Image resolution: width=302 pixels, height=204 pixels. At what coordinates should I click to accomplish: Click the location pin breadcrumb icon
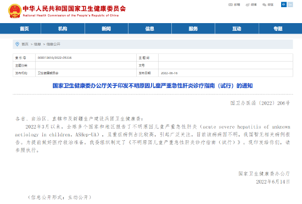tap(17, 44)
